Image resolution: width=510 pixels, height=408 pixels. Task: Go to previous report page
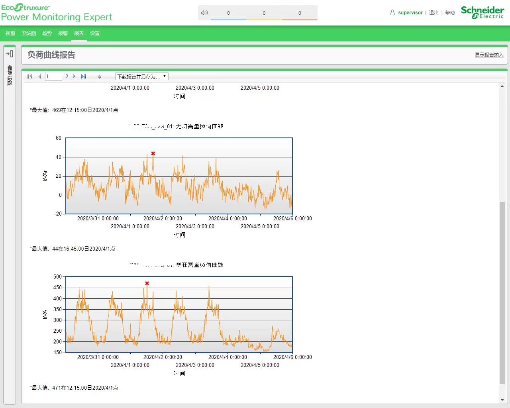pos(39,76)
